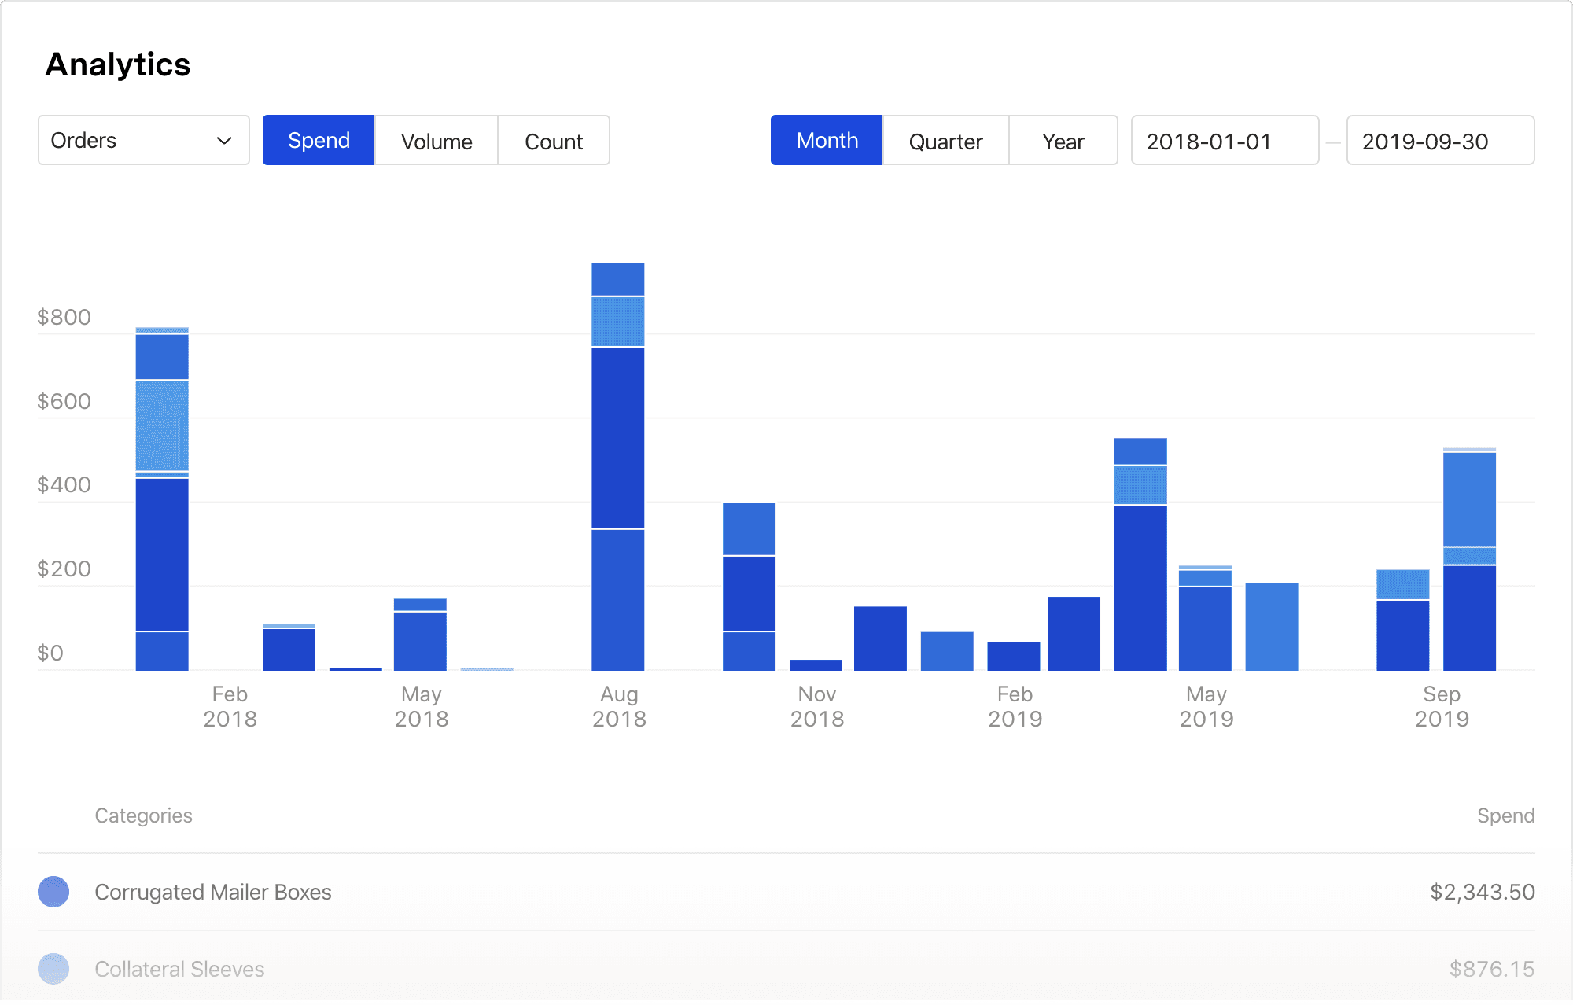Click the Orders dropdown chevron arrow
The width and height of the screenshot is (1573, 1005).
point(224,141)
